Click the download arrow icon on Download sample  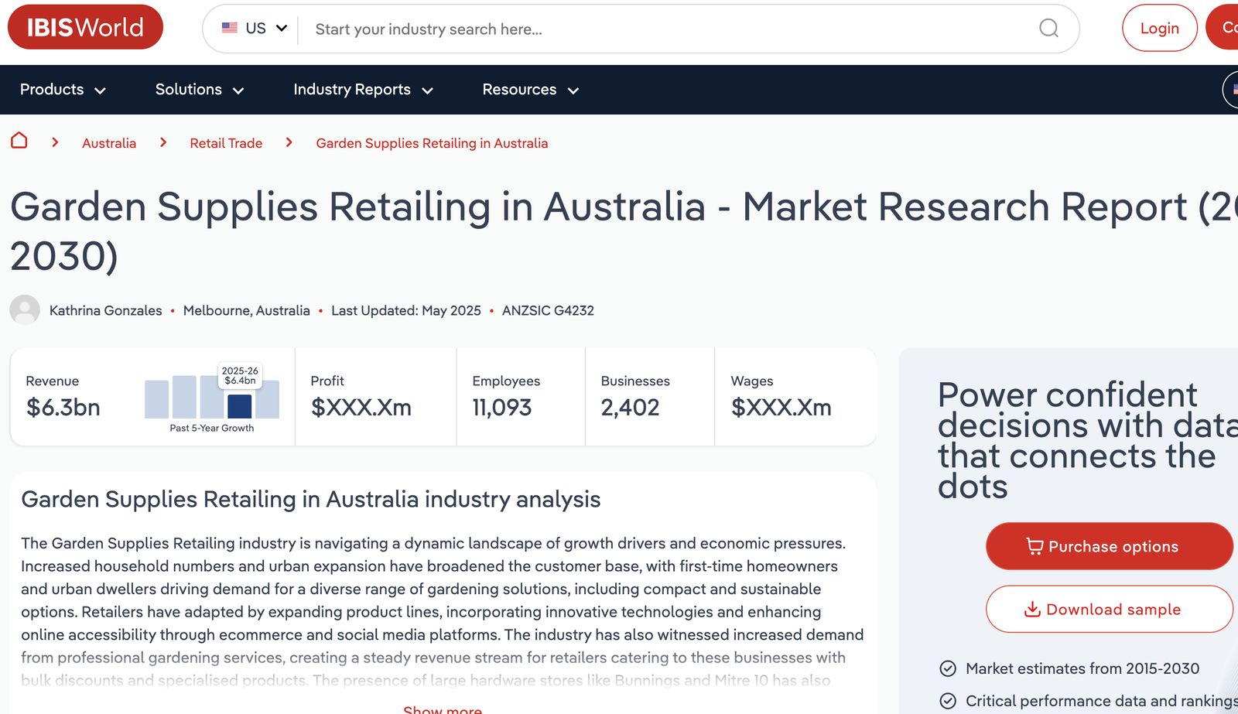pos(1032,610)
